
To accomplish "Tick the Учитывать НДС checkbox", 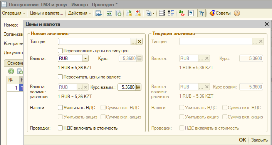I will (60, 108).
